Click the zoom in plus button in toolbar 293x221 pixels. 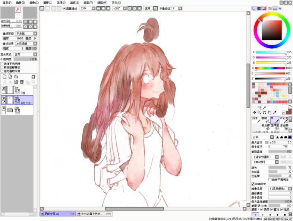coord(103,9)
